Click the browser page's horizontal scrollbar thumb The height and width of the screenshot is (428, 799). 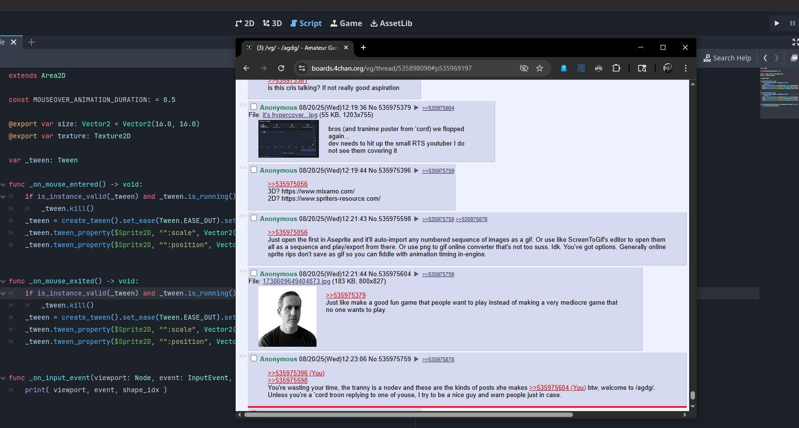coord(408,414)
